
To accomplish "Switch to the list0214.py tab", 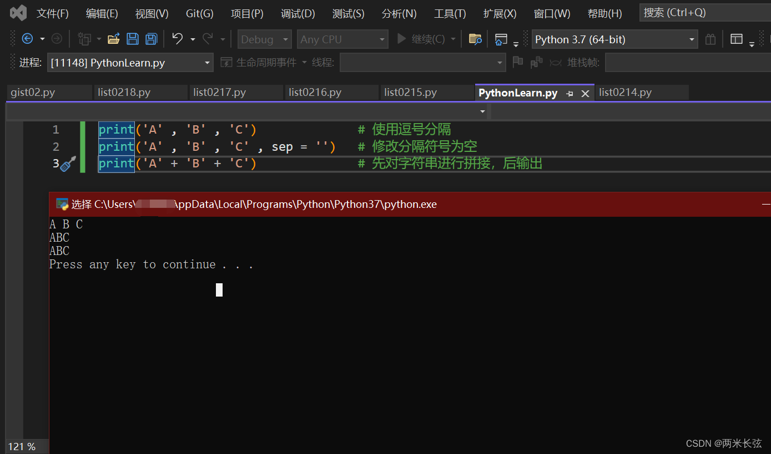I will [642, 93].
